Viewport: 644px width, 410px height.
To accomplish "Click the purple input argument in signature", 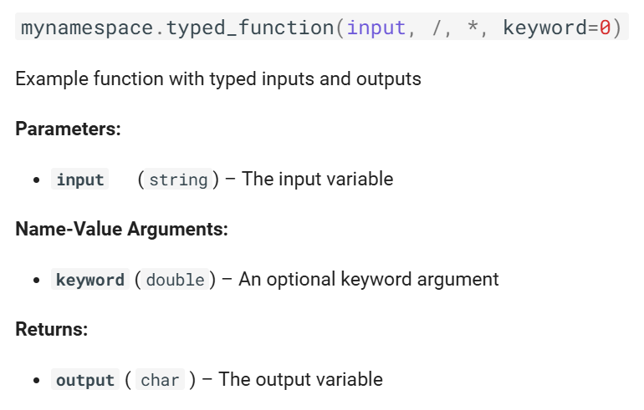I will 376,28.
